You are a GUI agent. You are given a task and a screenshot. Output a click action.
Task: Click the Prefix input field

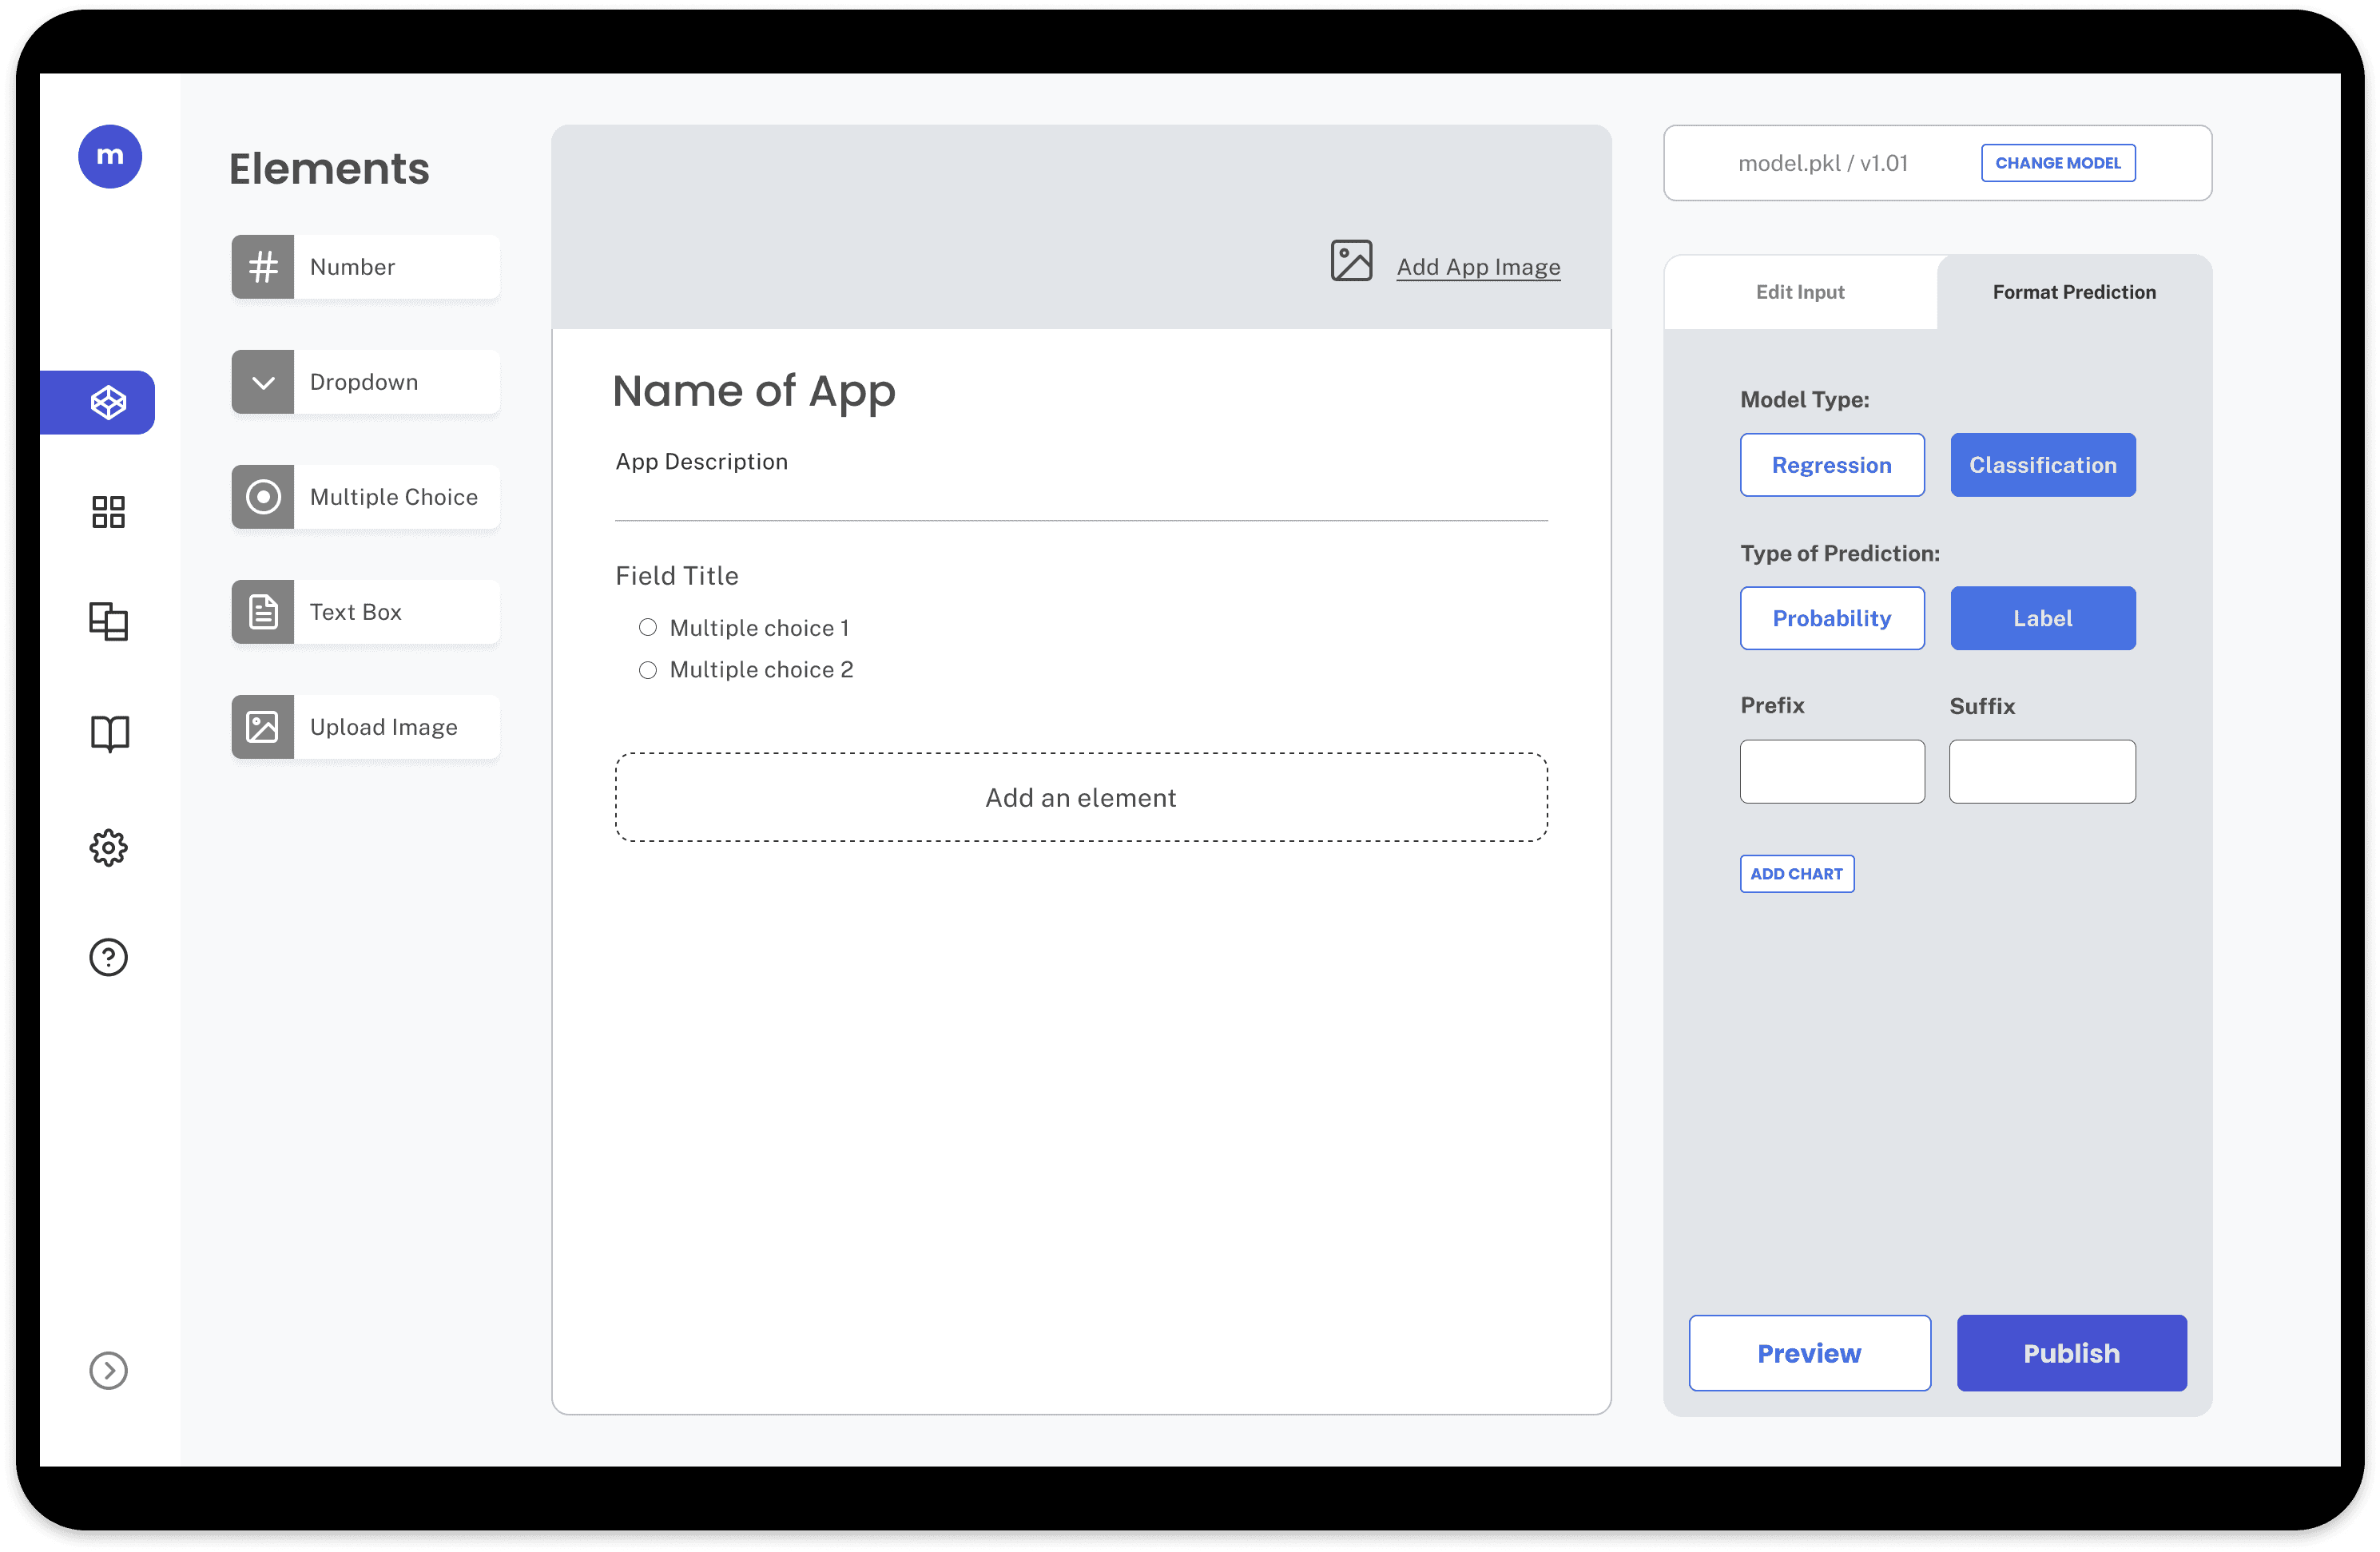[1831, 771]
